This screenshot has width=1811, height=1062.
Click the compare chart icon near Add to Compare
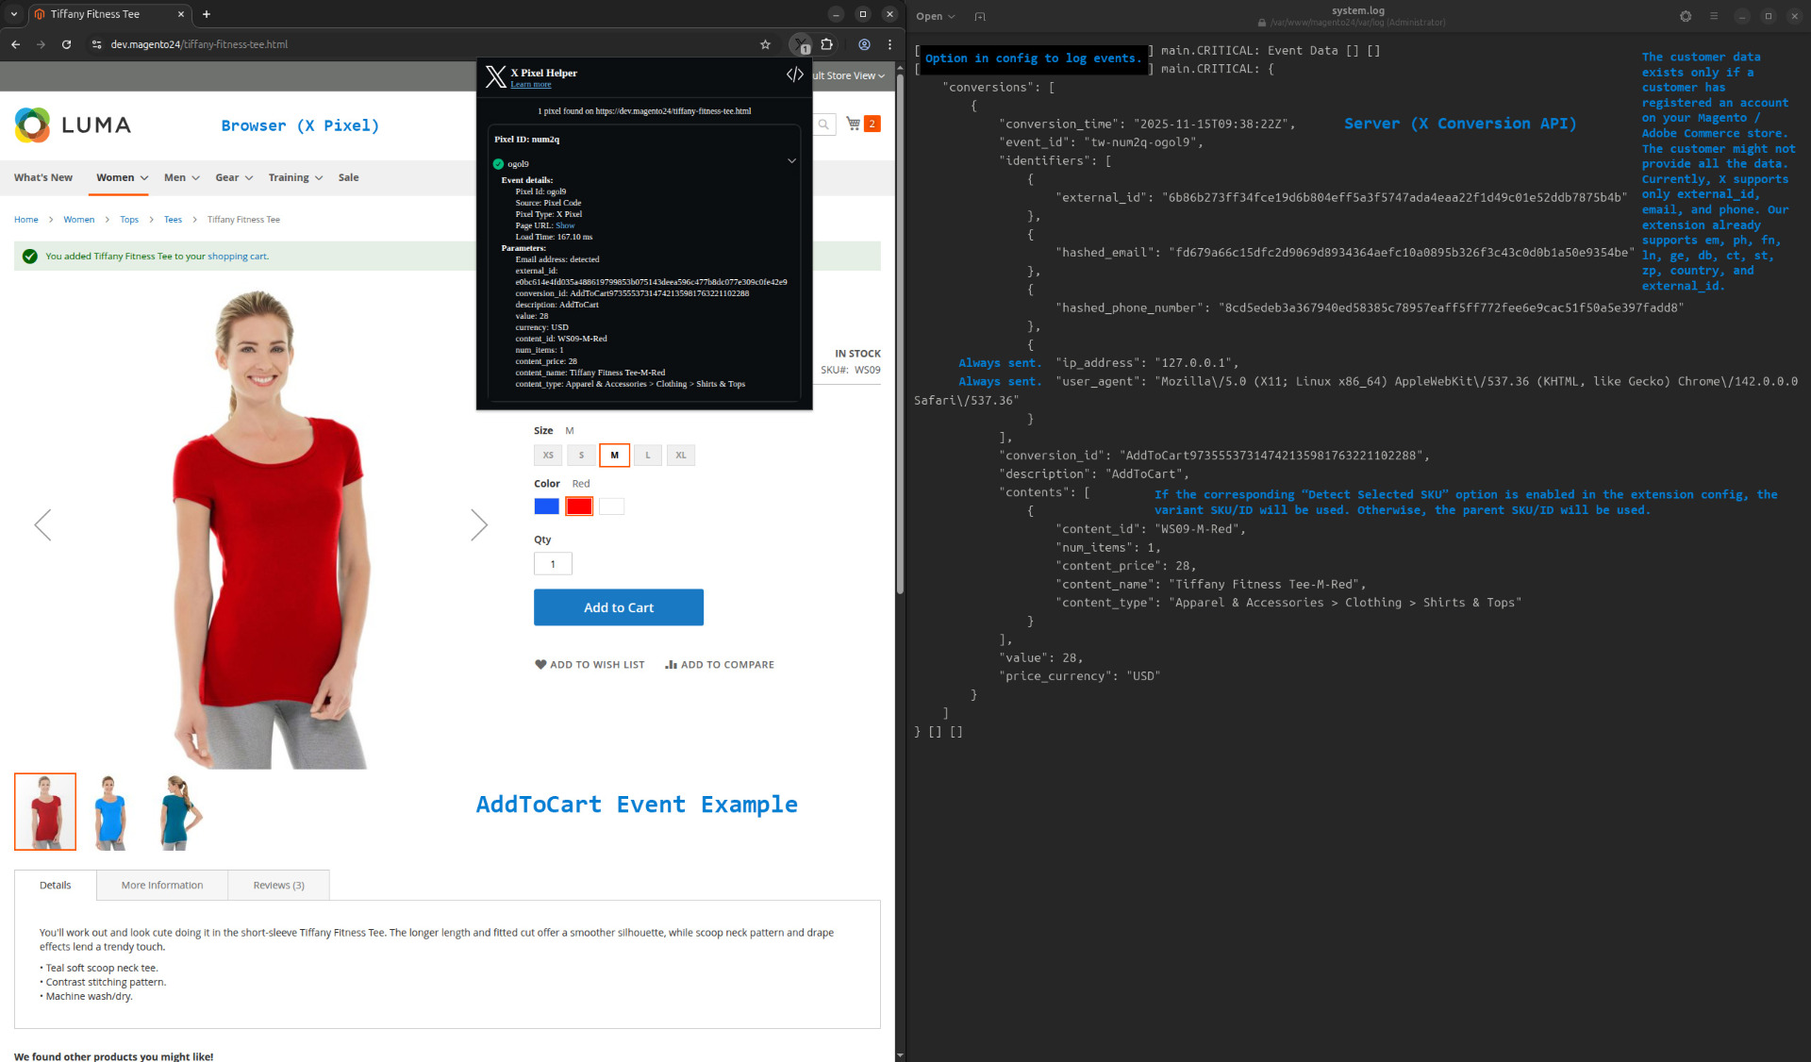671,664
